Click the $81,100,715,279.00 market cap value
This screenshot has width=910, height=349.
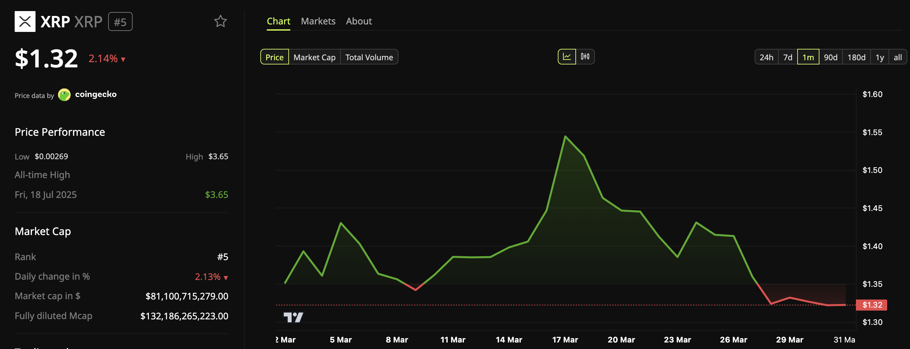coord(187,296)
